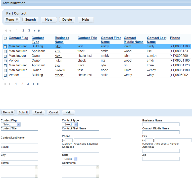
Task: Click the New button
Action: [x=49, y=20]
